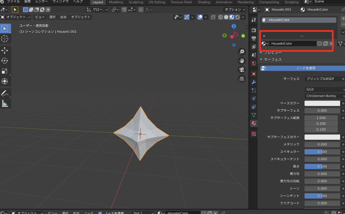
Task: Open surface shader Principled BSDF dropdown
Action: pos(322,79)
